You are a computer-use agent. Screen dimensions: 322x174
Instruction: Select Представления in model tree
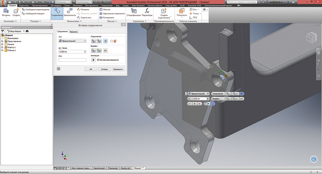(x=14, y=41)
